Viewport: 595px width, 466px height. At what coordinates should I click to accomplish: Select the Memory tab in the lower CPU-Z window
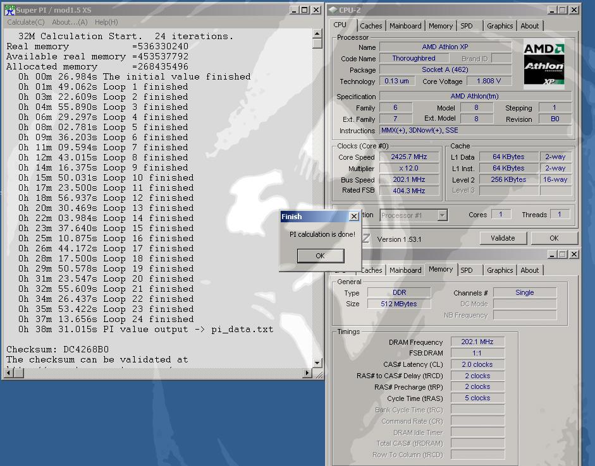[441, 269]
